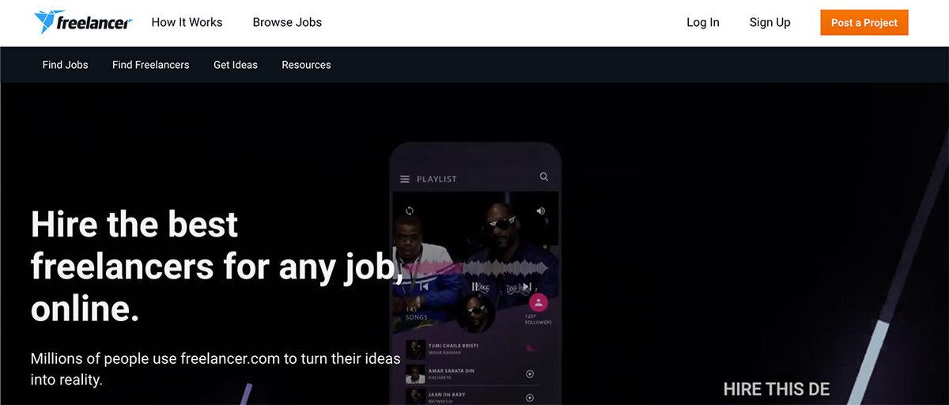Open the Get Ideas section
Image resolution: width=949 pixels, height=405 pixels.
tap(236, 65)
